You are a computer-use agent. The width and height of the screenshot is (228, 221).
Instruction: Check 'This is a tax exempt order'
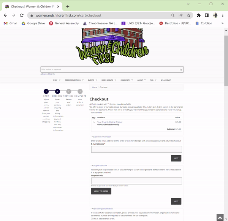tap(92, 219)
